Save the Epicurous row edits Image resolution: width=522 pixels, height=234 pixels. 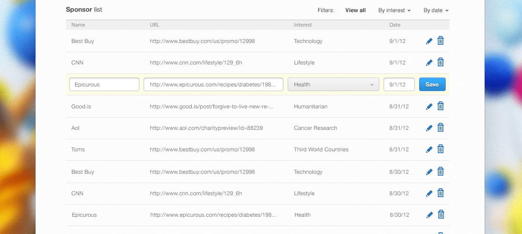coord(432,85)
